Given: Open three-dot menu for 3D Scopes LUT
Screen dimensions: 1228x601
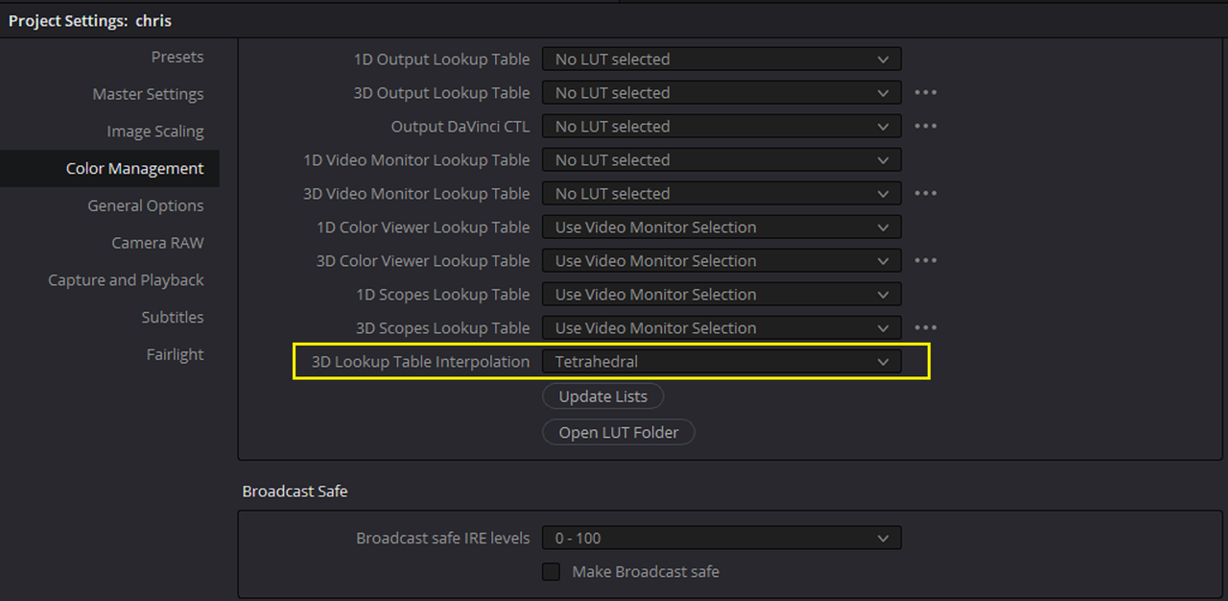Looking at the screenshot, I should tap(925, 328).
